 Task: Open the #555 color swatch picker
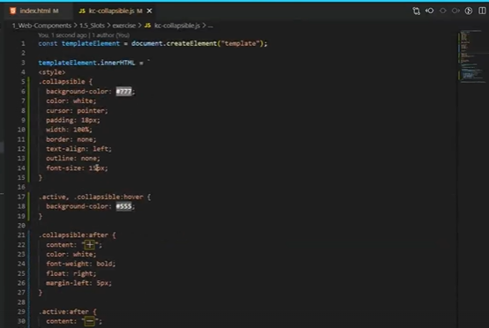pyautogui.click(x=124, y=206)
